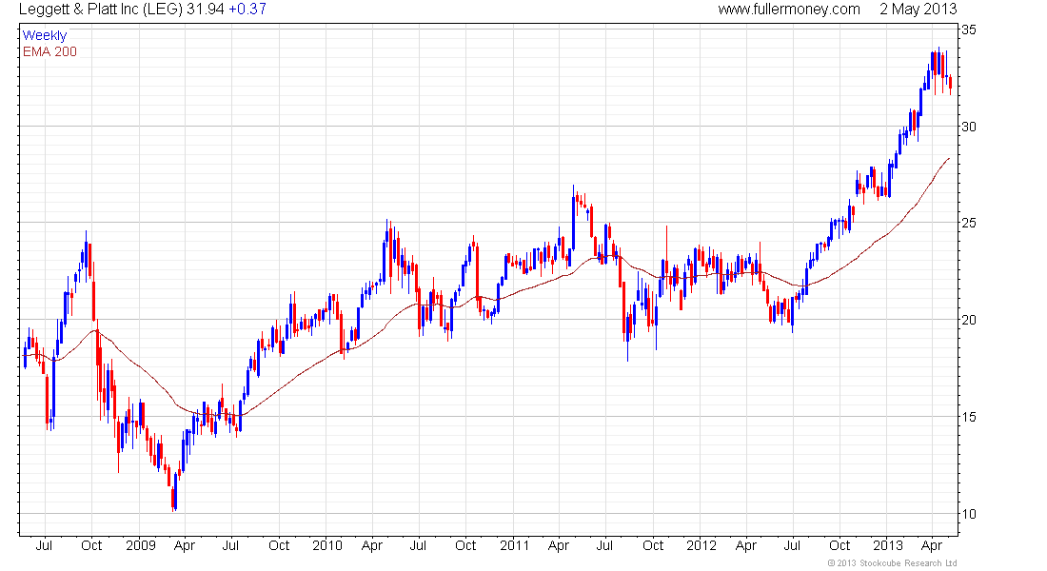The width and height of the screenshot is (1047, 571).
Task: Click the 35 price level on right axis
Action: click(x=968, y=30)
